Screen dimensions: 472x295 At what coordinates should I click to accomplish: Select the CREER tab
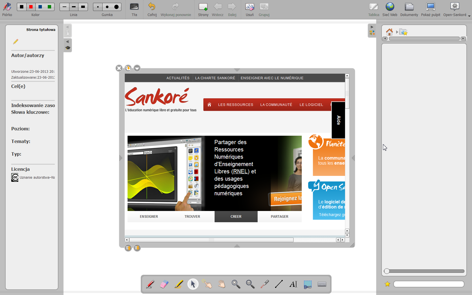[x=236, y=217]
